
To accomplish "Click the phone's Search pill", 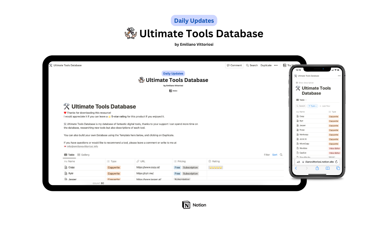I will (301, 106).
